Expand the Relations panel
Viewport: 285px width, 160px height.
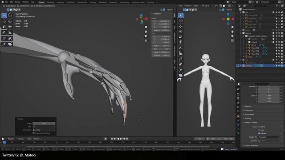248,107
